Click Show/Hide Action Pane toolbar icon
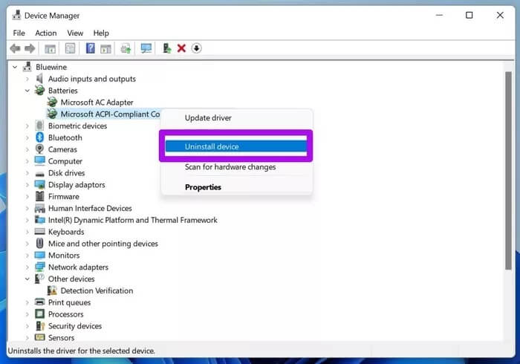This screenshot has height=364, width=520. click(105, 49)
